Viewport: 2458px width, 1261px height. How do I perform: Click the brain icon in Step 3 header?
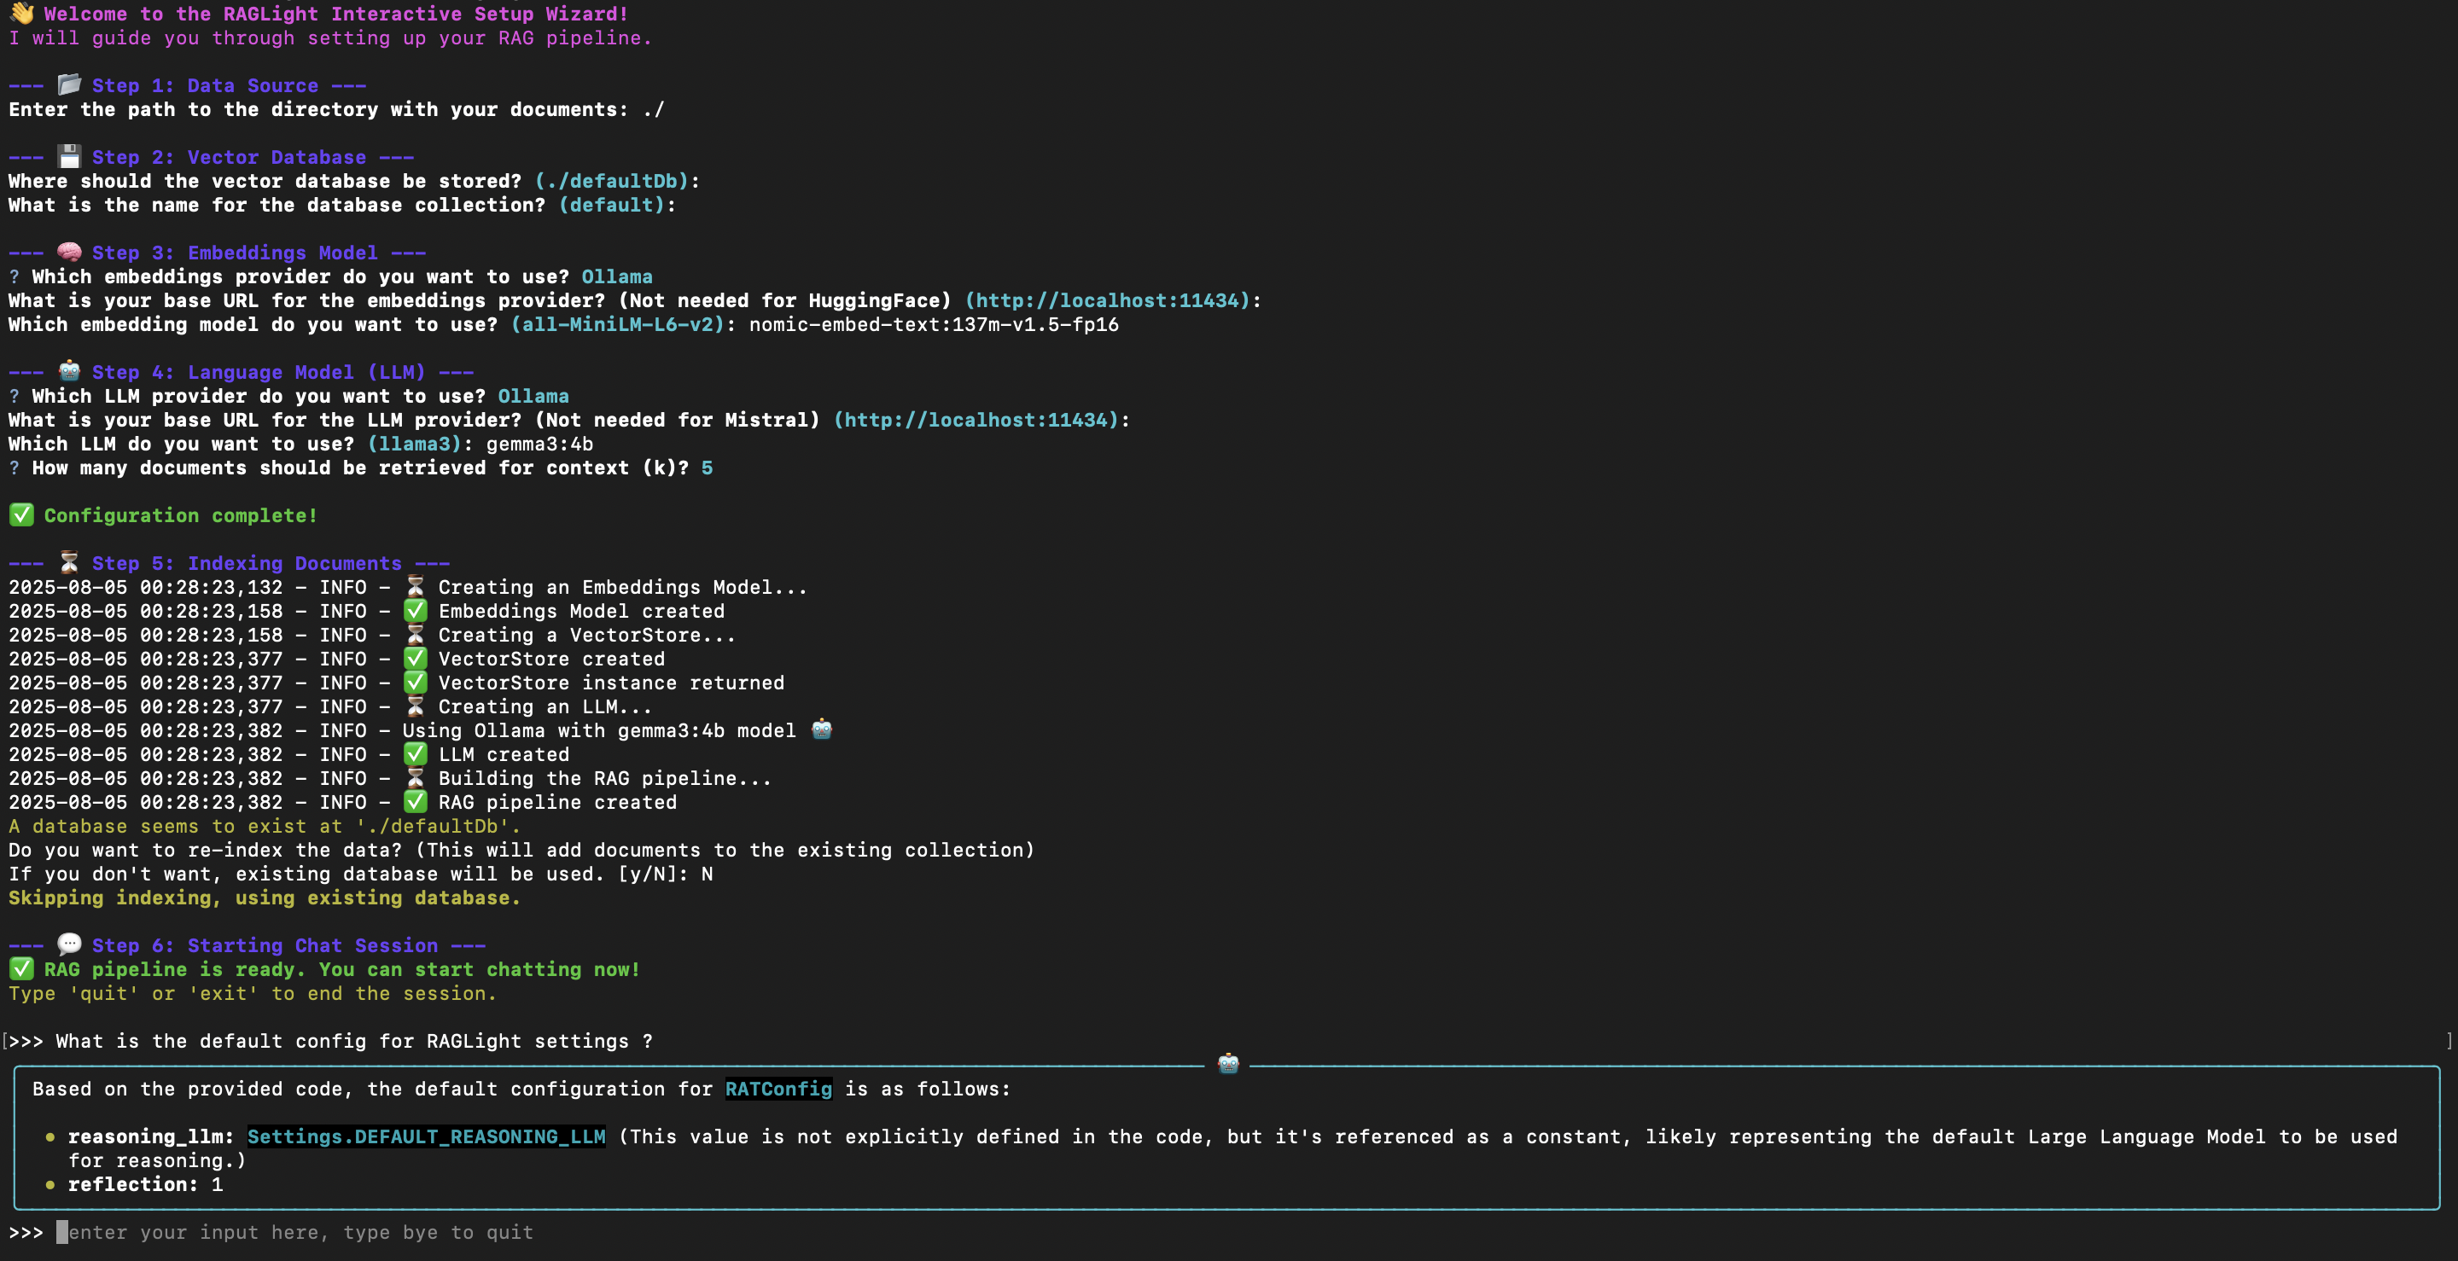[68, 252]
